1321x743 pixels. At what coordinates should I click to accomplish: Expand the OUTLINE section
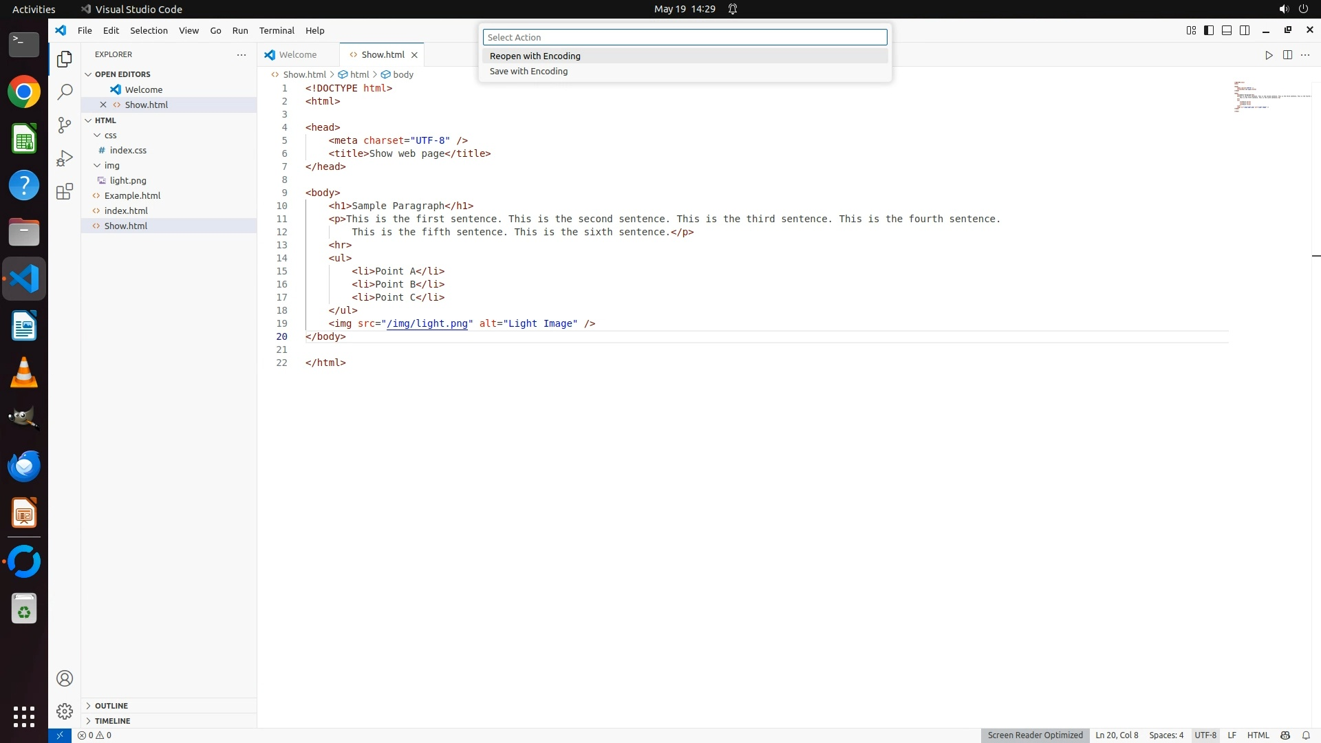point(111,706)
